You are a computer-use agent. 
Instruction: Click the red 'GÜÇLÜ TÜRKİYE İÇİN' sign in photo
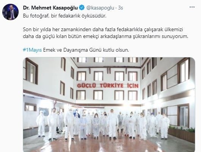(108, 86)
